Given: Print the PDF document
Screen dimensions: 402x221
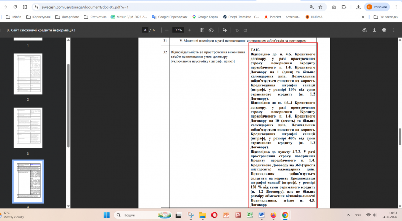Looking at the screenshot, I should (384, 30).
